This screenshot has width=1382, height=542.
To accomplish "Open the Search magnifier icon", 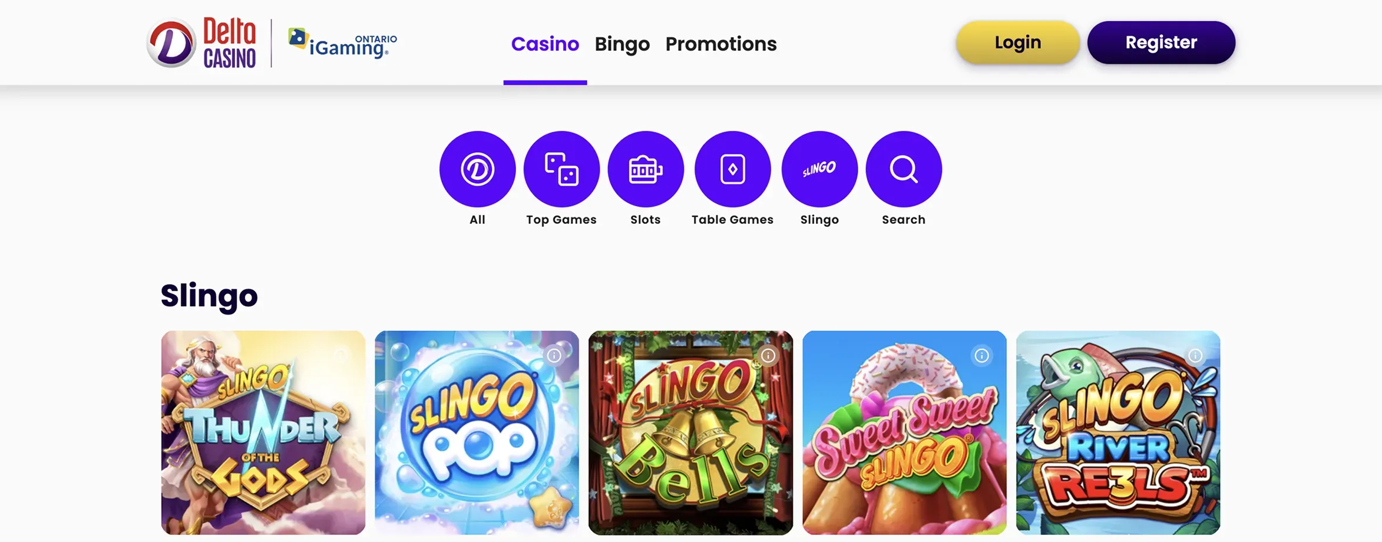I will click(x=904, y=169).
